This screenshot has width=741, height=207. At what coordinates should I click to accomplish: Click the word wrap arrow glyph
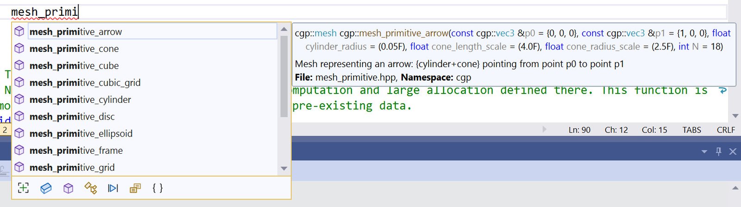(x=722, y=90)
